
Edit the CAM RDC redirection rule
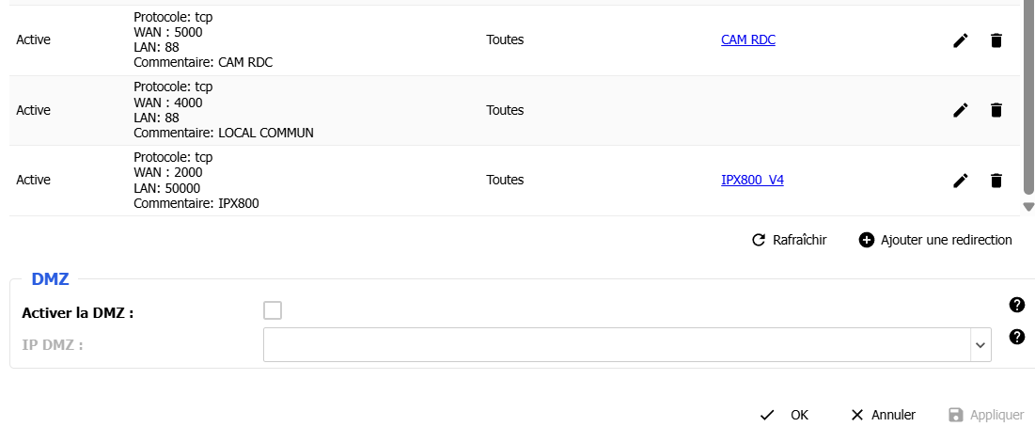(x=960, y=40)
